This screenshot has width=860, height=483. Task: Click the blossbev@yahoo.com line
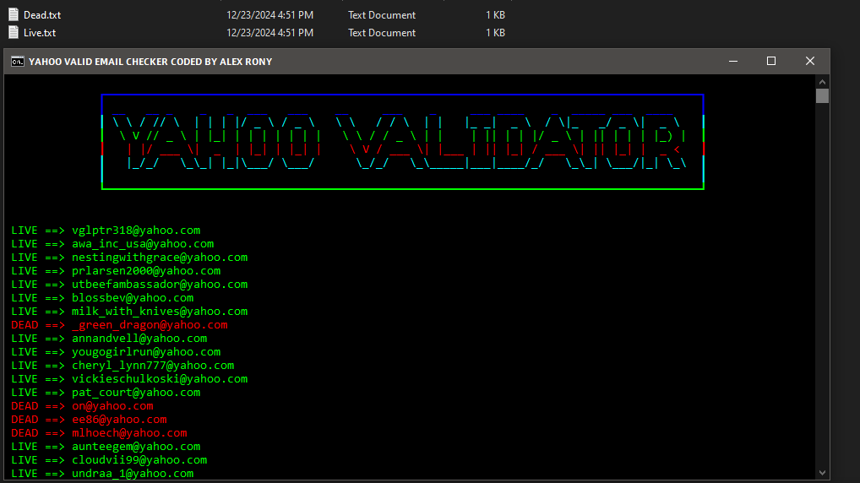[x=102, y=298]
